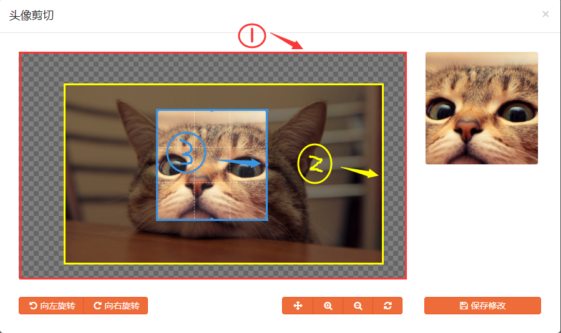Zoom in with the magnifier plus icon
This screenshot has height=333, width=561.
click(328, 306)
